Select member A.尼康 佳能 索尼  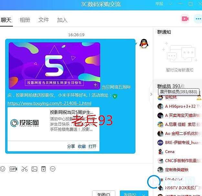point(183,125)
